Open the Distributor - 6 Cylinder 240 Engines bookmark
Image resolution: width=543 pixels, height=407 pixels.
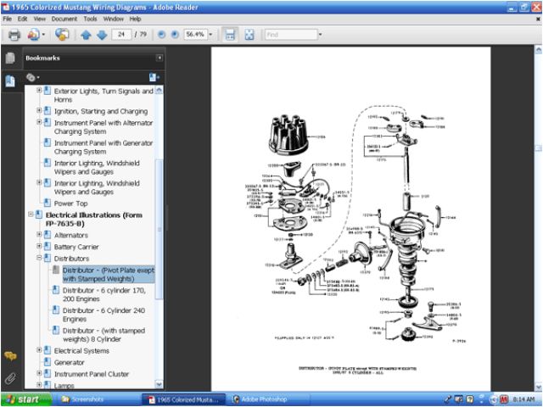pos(100,315)
